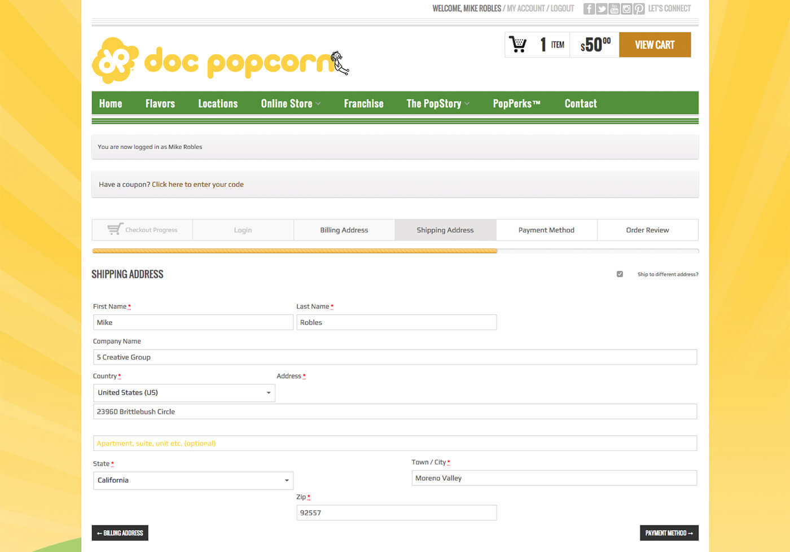Click the Welcome, Mike Robles text
Viewport: 790px width, 552px height.
pyautogui.click(x=467, y=8)
